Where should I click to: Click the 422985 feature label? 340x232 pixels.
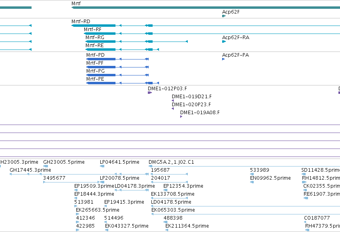click(85, 226)
